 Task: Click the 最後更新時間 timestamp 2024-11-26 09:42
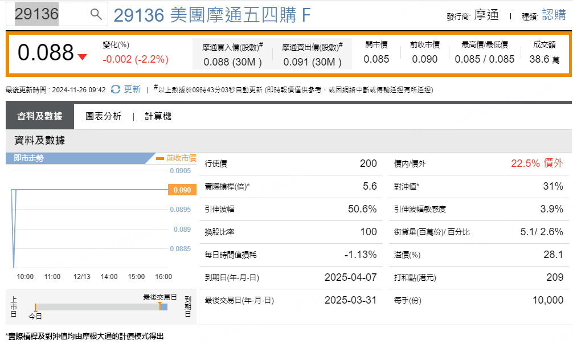pyautogui.click(x=79, y=89)
